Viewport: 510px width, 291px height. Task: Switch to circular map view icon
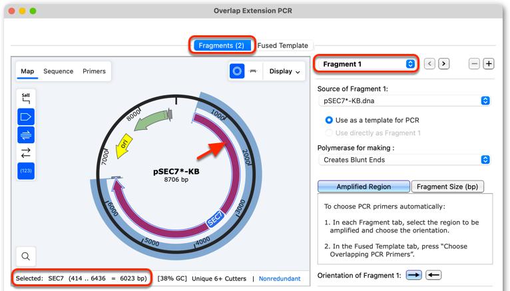[237, 71]
